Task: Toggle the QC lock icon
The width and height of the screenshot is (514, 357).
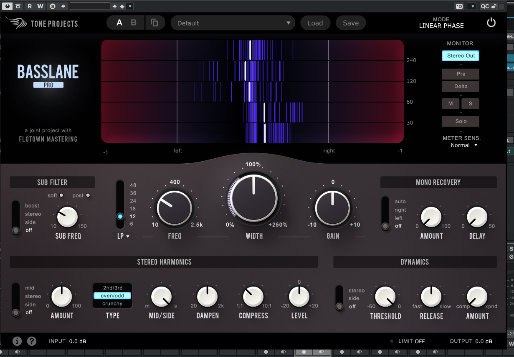Action: pyautogui.click(x=494, y=6)
